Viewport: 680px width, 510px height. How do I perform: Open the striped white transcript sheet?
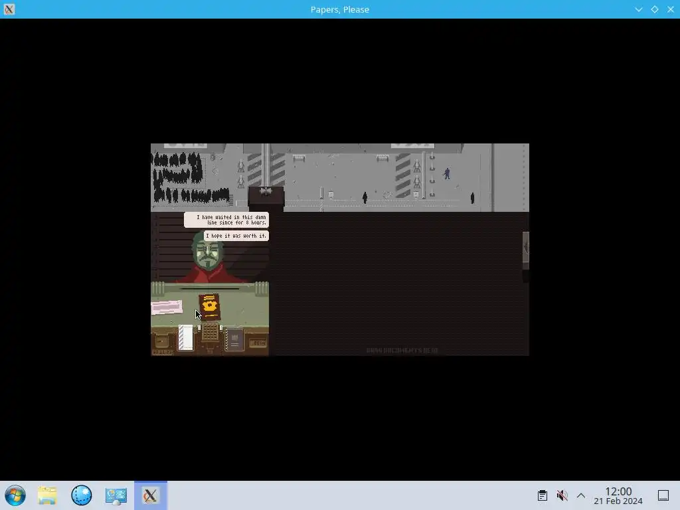coord(186,337)
